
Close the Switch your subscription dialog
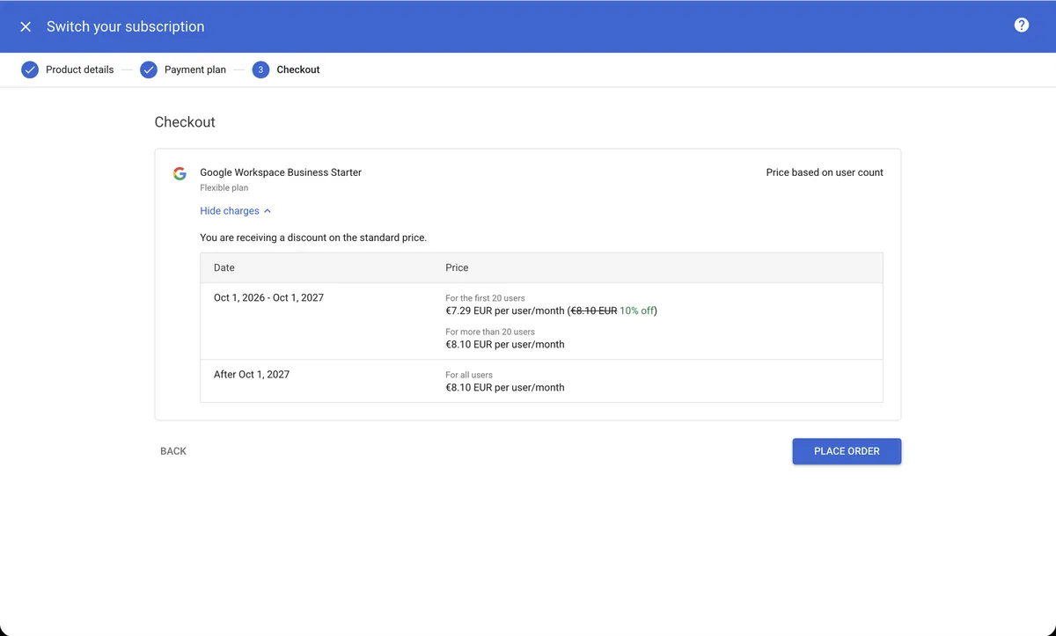26,26
